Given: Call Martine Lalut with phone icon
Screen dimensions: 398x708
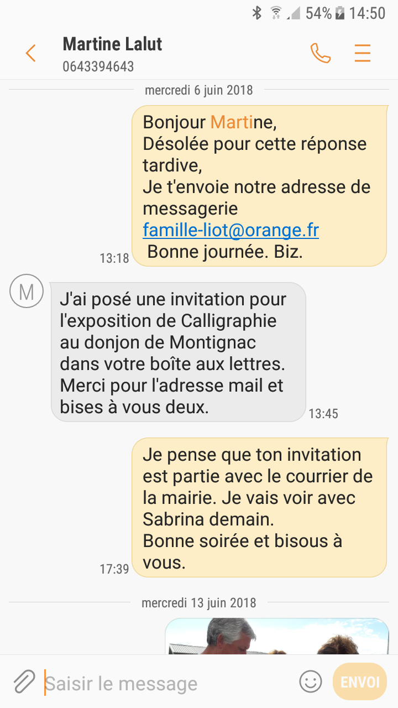Looking at the screenshot, I should (320, 53).
